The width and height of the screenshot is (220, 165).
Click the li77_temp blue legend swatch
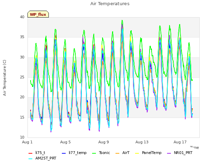64,153
